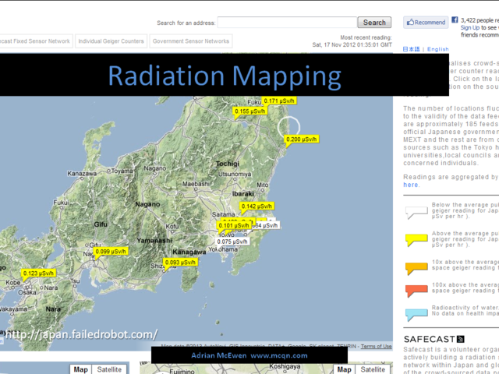Click the yellow above-average legend bubble
Image resolution: width=499 pixels, height=374 pixels.
[416, 240]
